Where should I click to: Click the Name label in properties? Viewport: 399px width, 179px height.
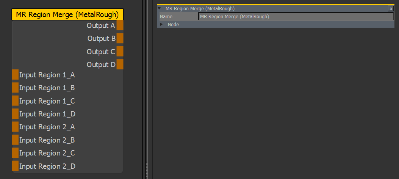[x=166, y=17]
